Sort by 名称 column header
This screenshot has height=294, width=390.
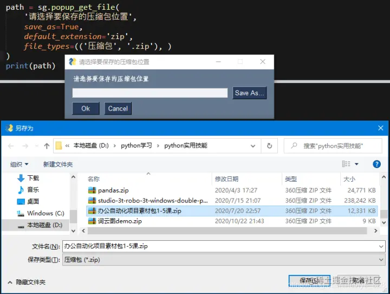click(x=94, y=179)
